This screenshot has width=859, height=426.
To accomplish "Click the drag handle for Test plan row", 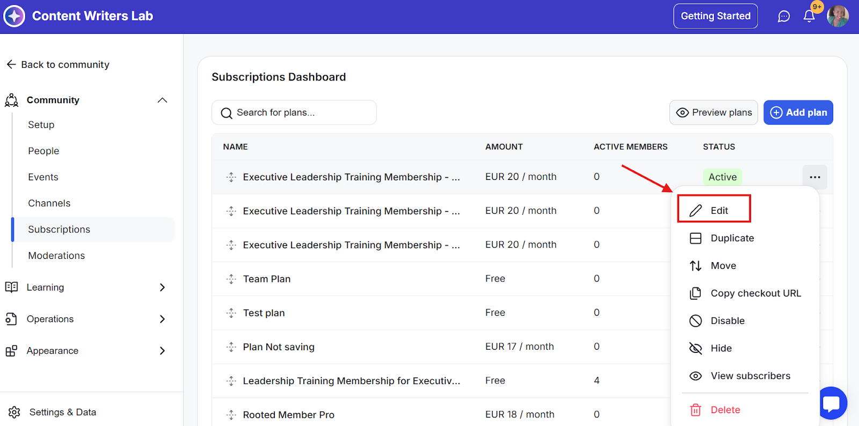I will 231,313.
